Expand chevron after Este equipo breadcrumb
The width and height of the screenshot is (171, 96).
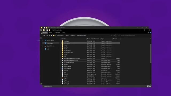(x=64, y=35)
